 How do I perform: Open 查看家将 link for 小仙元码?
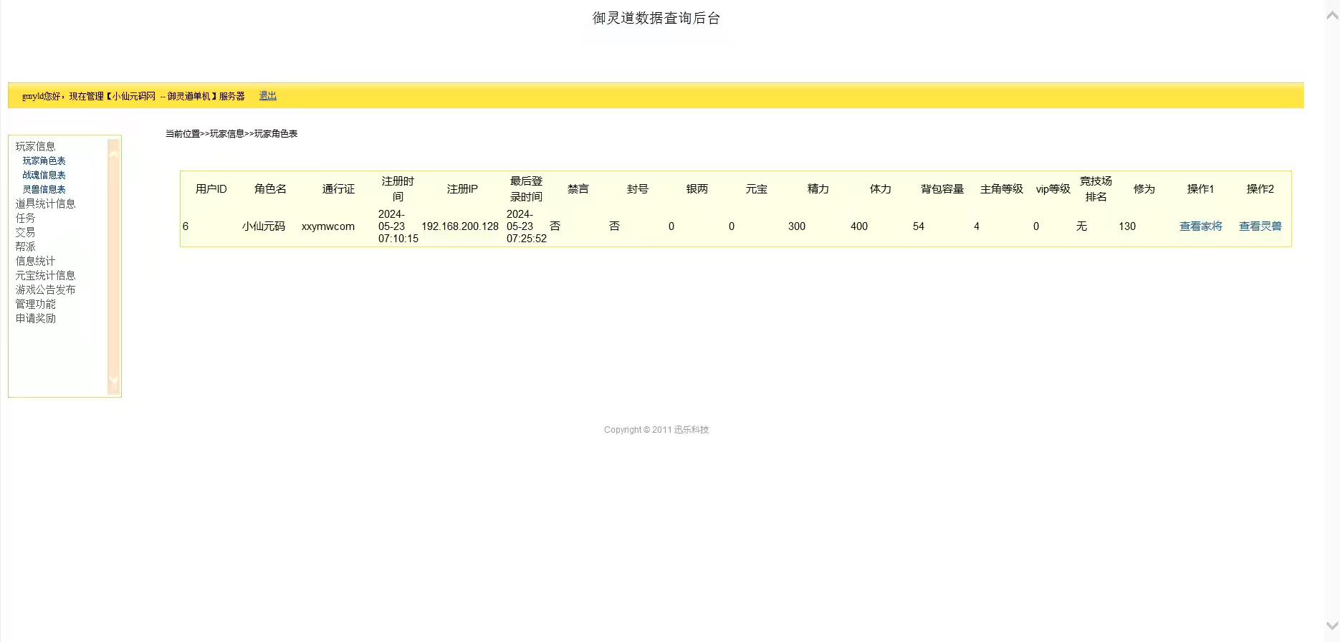[x=1201, y=226]
